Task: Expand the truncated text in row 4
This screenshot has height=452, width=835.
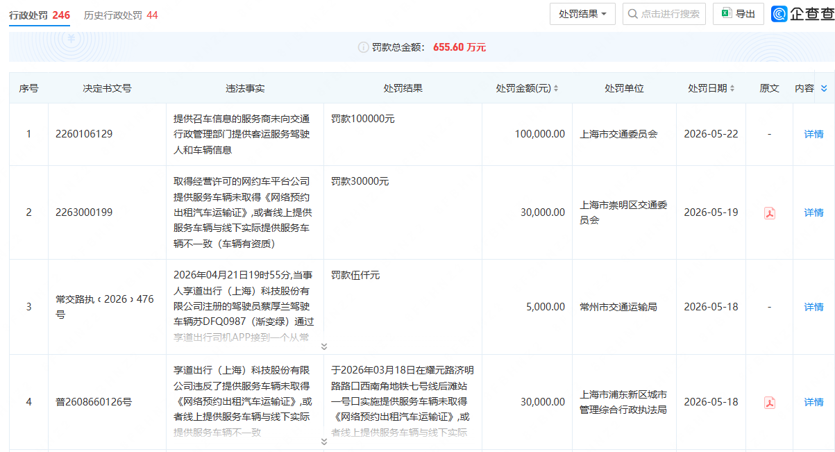Action: pos(323,441)
